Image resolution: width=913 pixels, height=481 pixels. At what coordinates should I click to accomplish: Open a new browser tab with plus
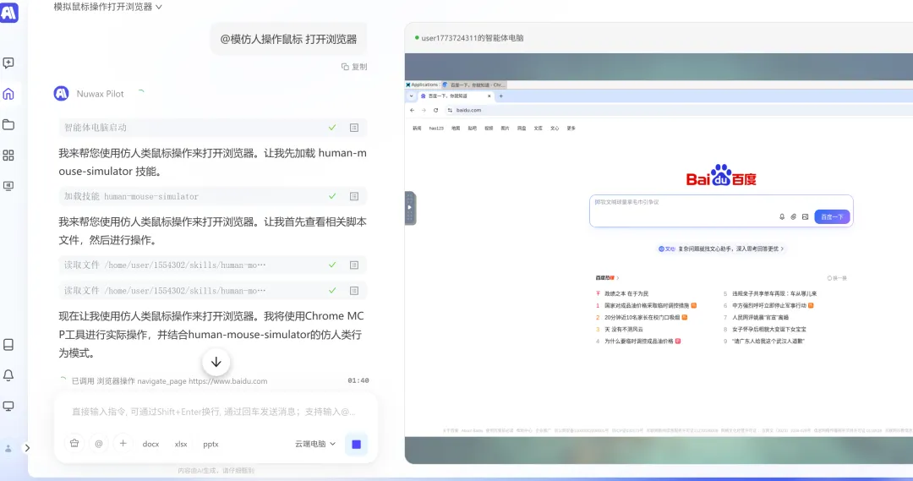(x=500, y=96)
